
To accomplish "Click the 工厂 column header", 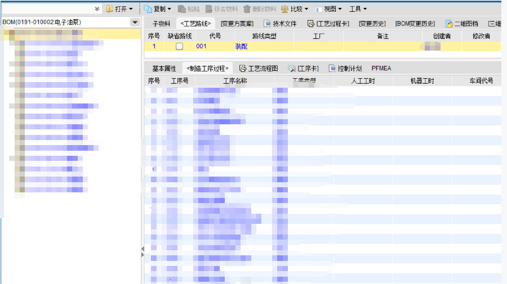I will point(318,36).
